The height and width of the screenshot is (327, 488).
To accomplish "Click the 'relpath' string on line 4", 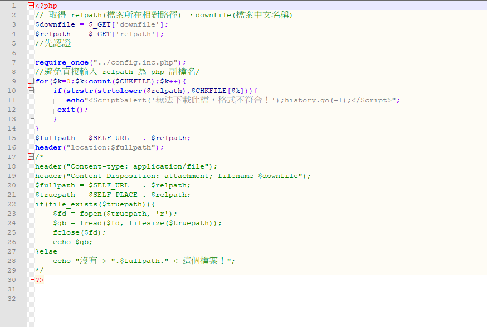I will (135, 34).
